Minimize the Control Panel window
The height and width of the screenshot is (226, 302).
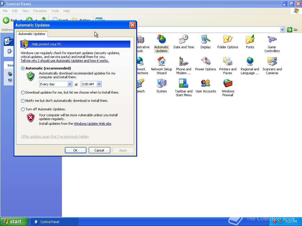tap(285, 4)
